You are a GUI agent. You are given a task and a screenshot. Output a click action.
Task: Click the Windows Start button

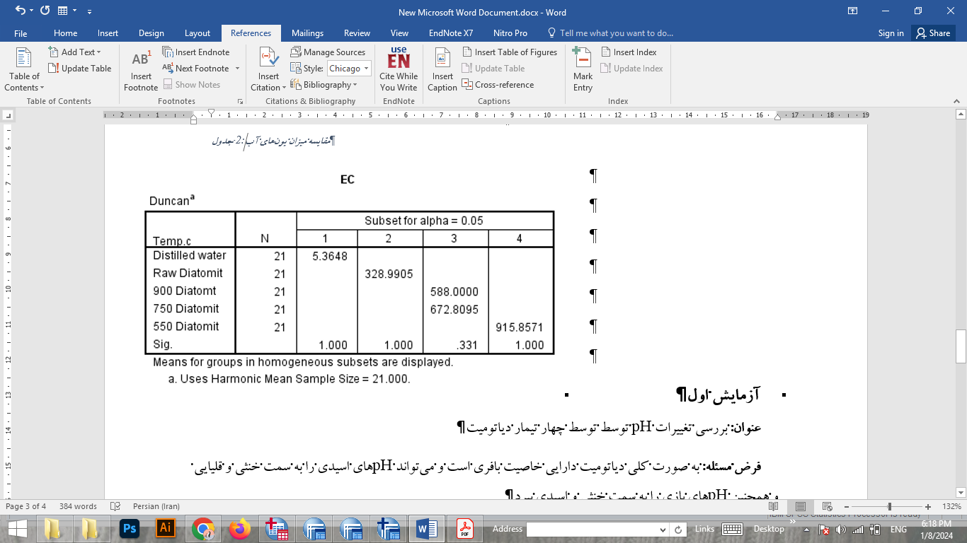pos(17,528)
